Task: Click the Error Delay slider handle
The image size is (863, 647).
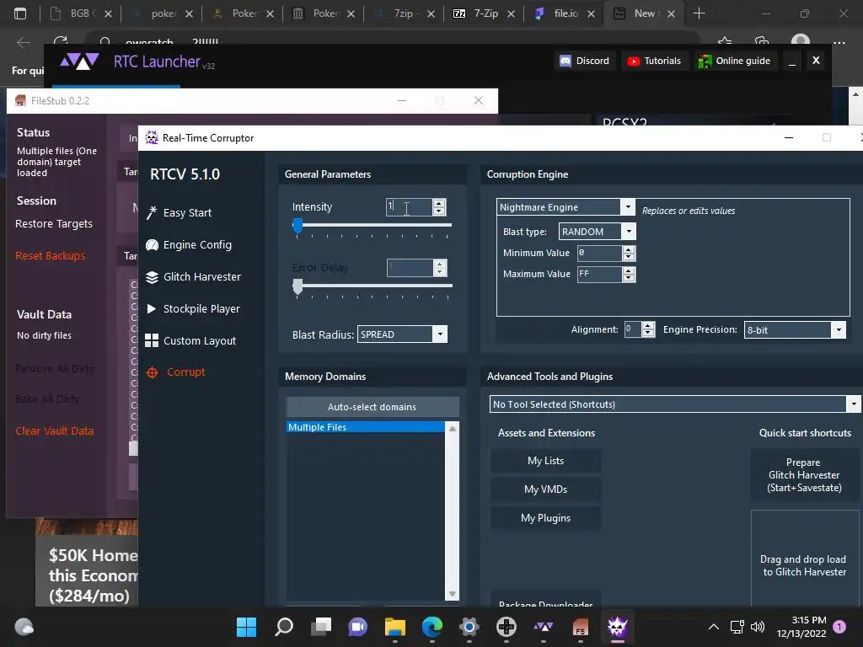Action: (x=297, y=286)
